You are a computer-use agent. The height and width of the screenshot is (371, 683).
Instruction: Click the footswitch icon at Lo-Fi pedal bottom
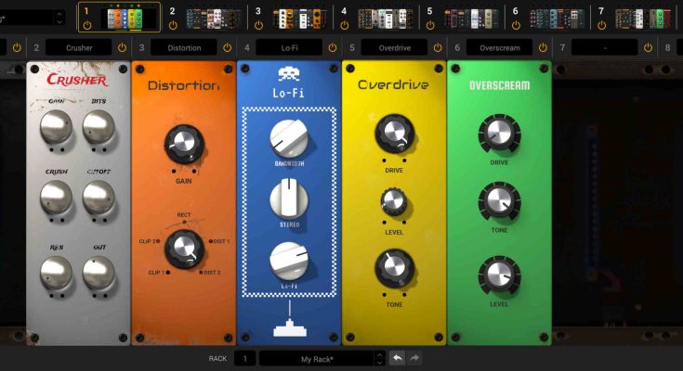[x=287, y=326]
